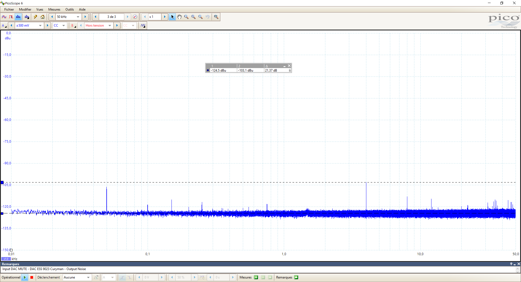The height and width of the screenshot is (282, 521).
Task: Increase the frequency range with right arrow
Action: pyautogui.click(x=85, y=17)
